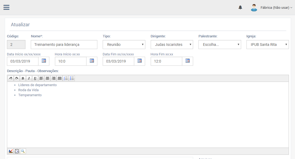Screen dimensions: 295x159
Task: Expand the Tipo dropdown
Action: [124, 45]
